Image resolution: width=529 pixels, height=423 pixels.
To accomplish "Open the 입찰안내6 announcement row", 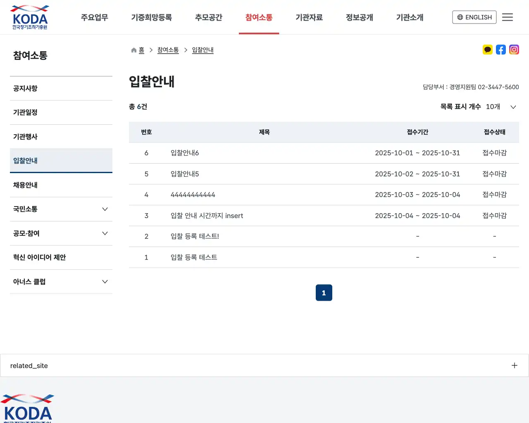I will 184,153.
